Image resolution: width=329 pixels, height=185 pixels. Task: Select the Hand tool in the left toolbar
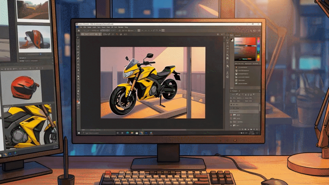tap(78, 91)
